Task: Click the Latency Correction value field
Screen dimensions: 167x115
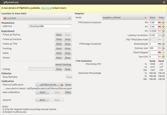Action: 153,35
